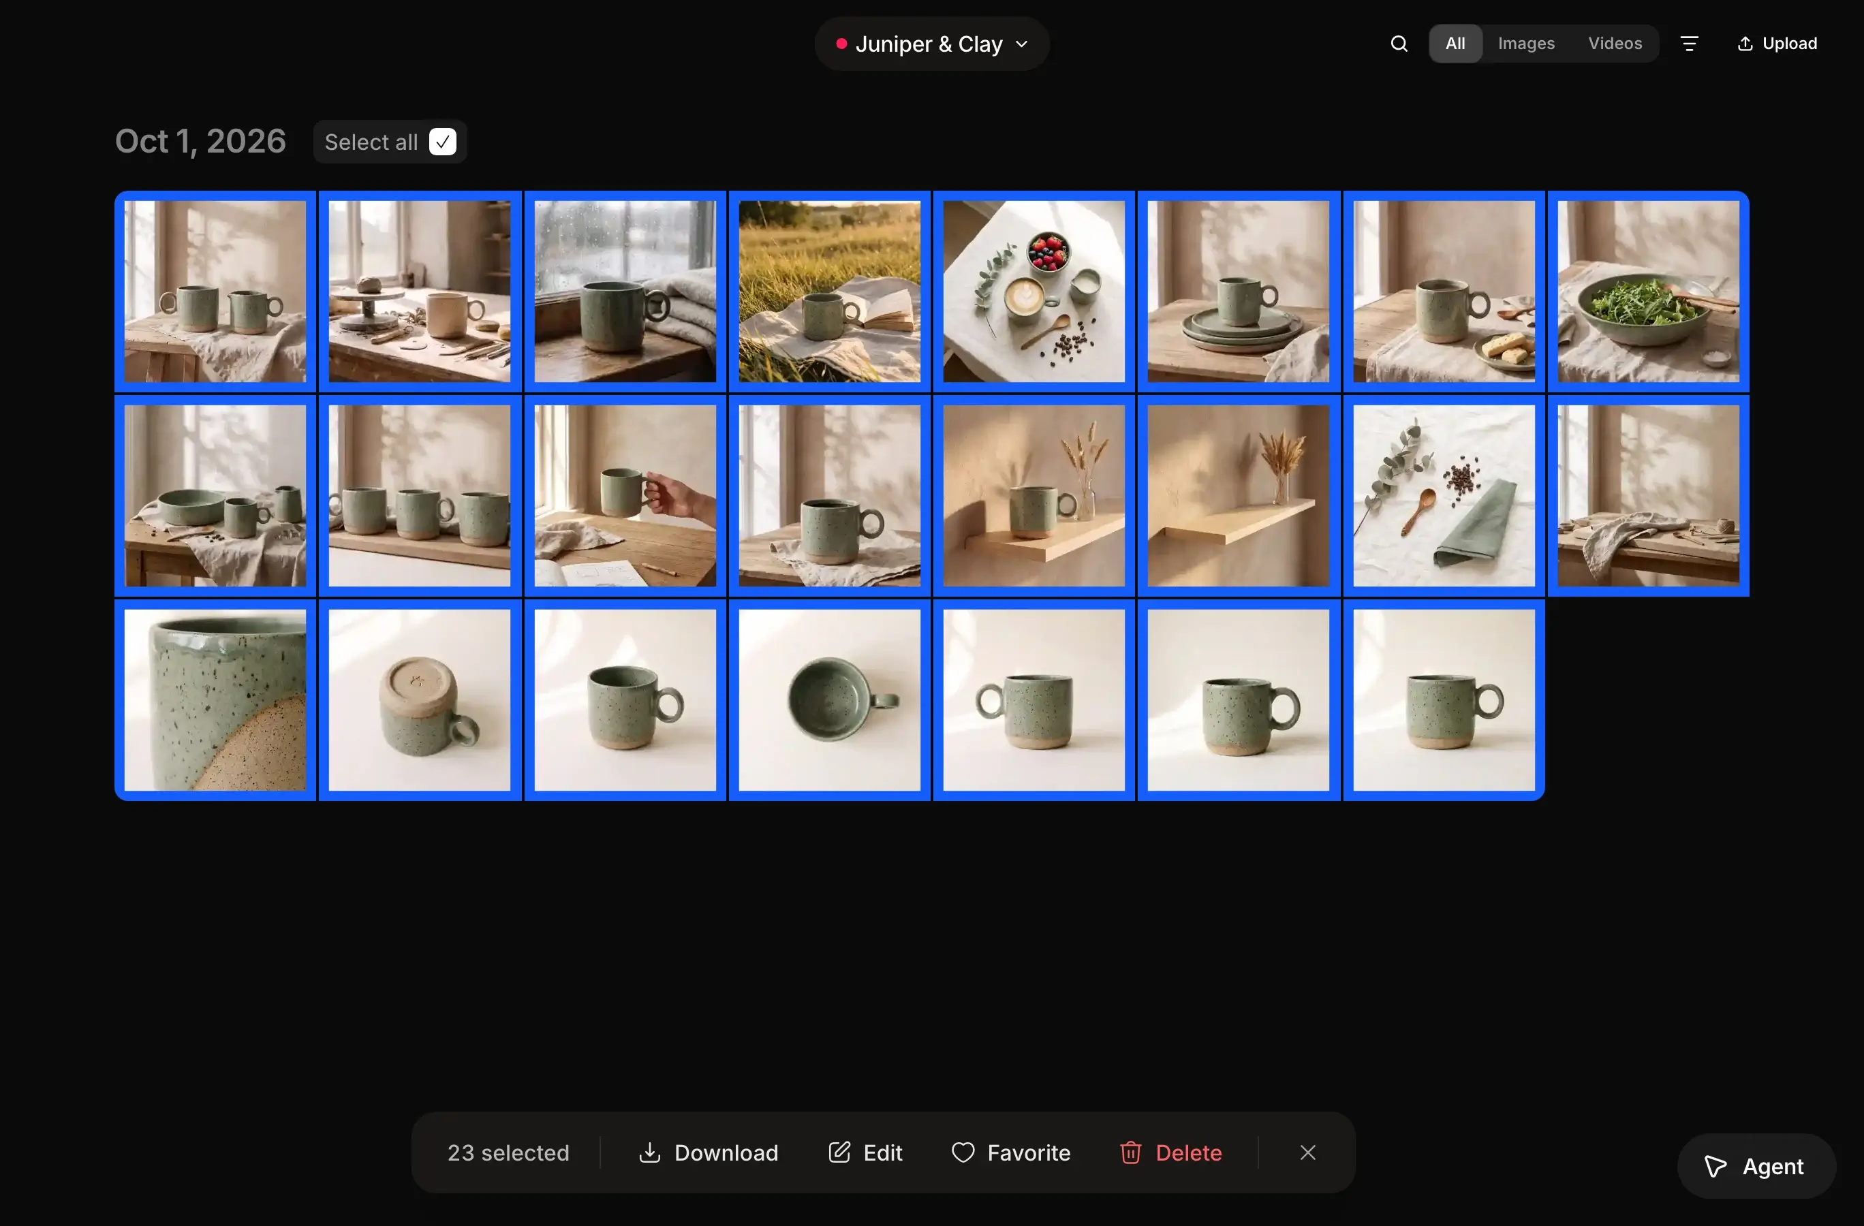Open the Agent panel
Screen dimensions: 1864x1226
tap(1756, 1167)
